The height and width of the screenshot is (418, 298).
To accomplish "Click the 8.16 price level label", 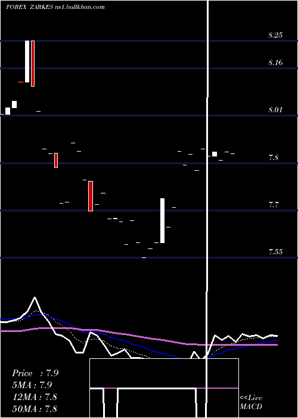I will [275, 63].
